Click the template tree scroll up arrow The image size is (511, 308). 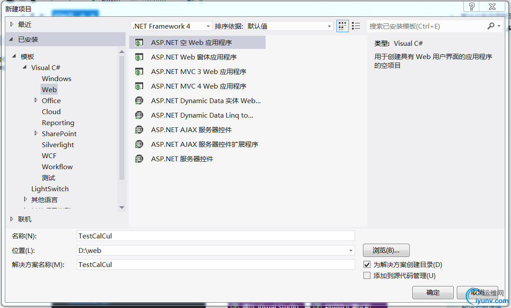point(122,52)
